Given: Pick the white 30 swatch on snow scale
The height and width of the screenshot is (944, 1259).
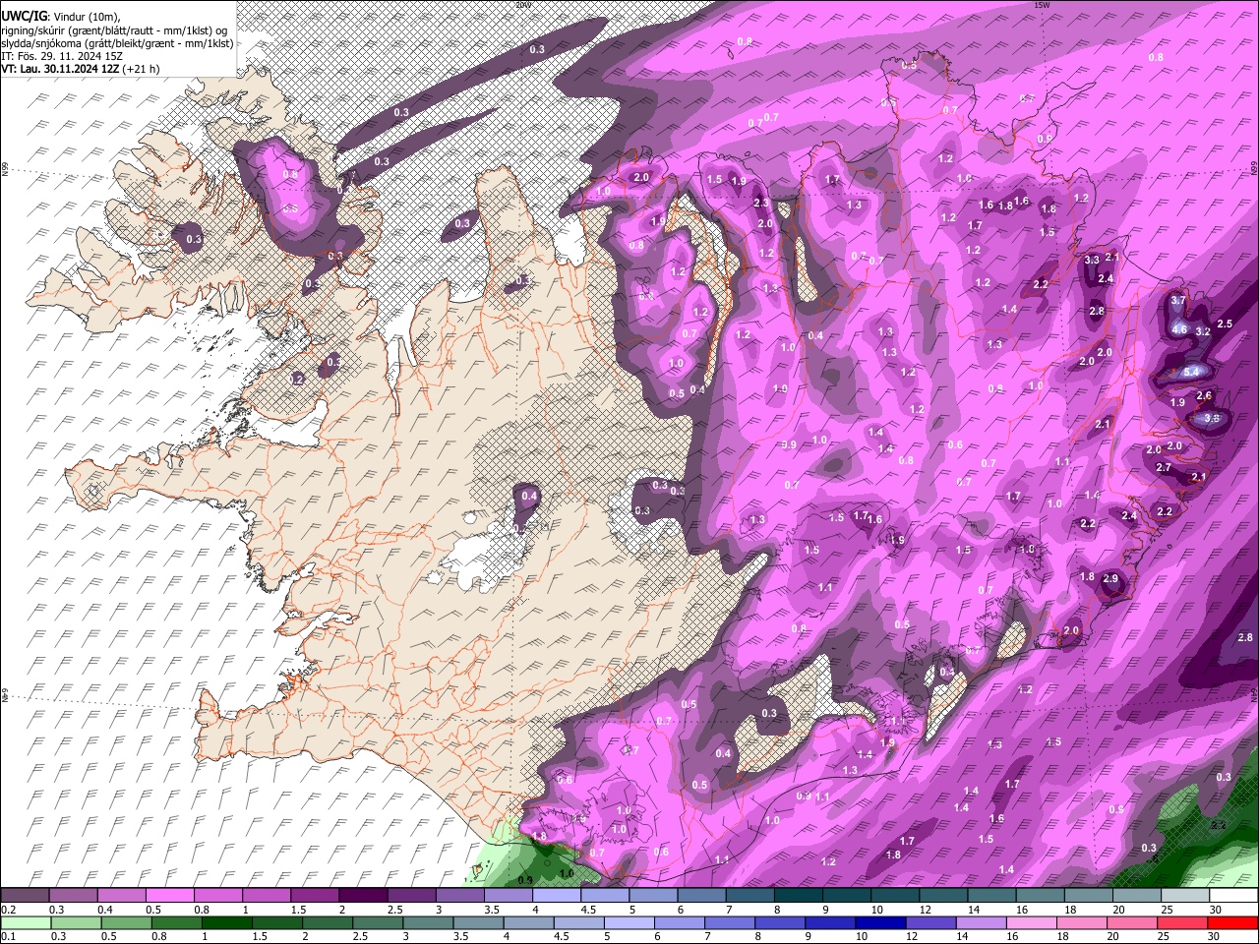Looking at the screenshot, I should click(1233, 895).
